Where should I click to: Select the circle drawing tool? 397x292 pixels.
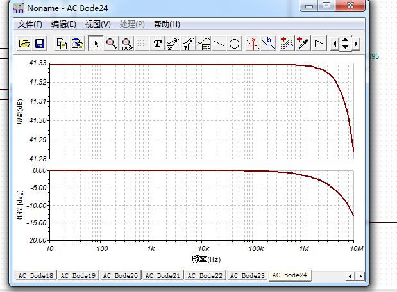[234, 44]
